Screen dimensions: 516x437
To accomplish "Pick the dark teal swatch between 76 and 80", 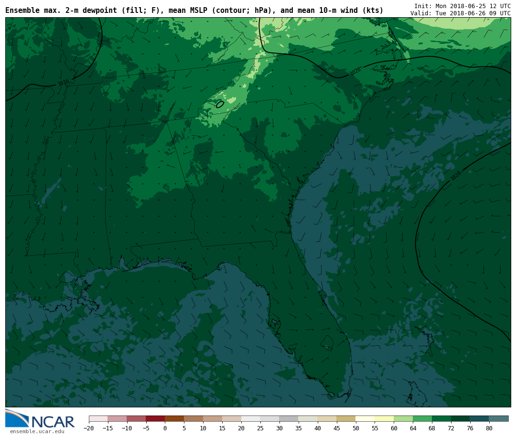I will pos(479,419).
